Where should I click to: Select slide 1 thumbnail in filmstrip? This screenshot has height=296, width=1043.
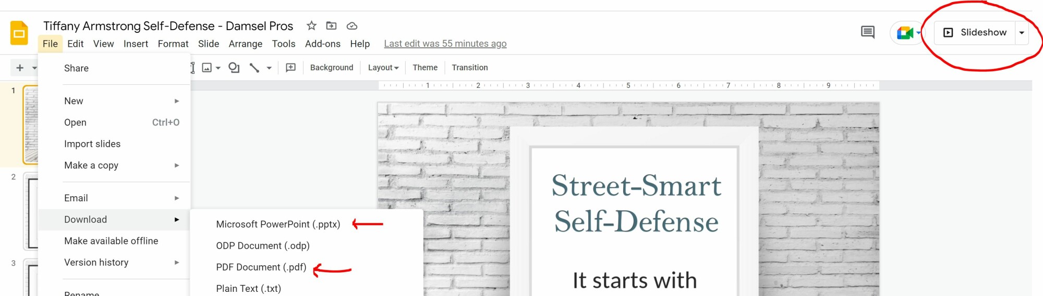pos(31,125)
